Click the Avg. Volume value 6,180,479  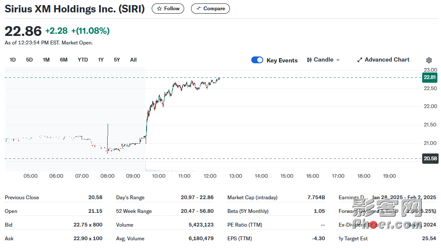(x=201, y=239)
